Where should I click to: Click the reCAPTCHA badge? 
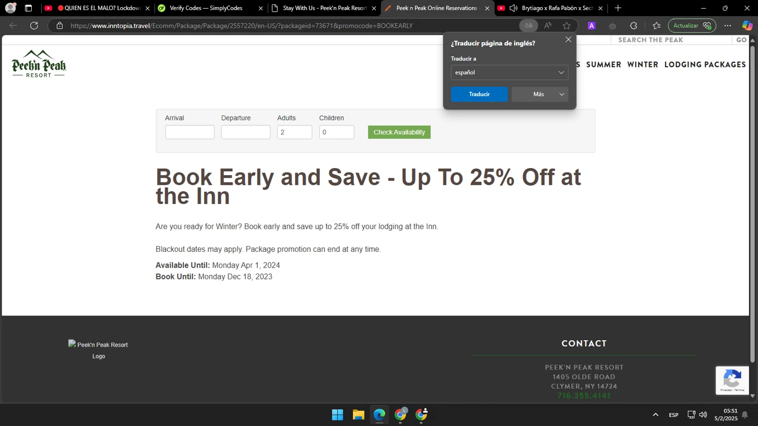coord(732,380)
